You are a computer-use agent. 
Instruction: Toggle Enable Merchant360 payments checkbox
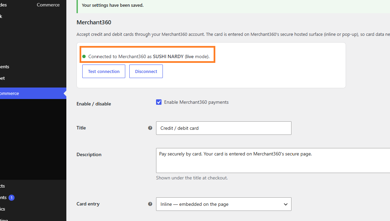(x=159, y=102)
